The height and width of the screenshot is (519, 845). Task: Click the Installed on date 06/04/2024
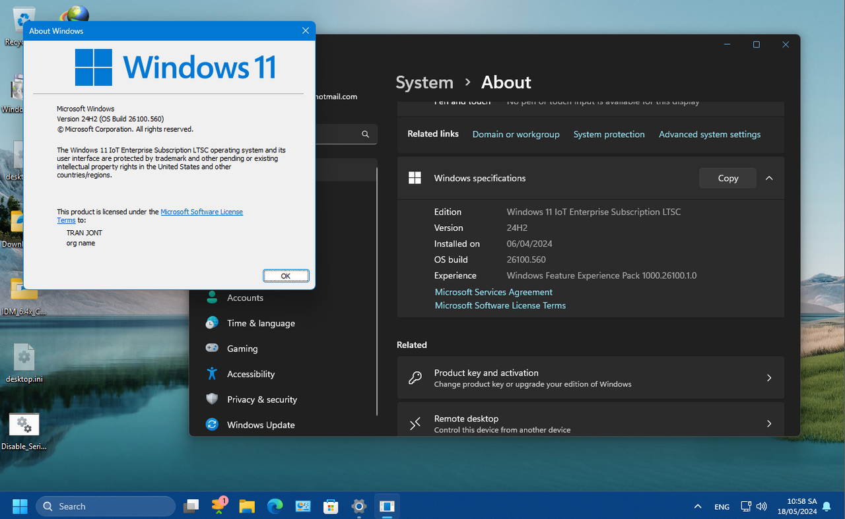click(530, 243)
